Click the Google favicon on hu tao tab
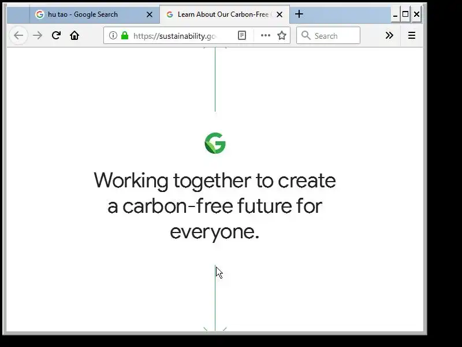 (39, 14)
